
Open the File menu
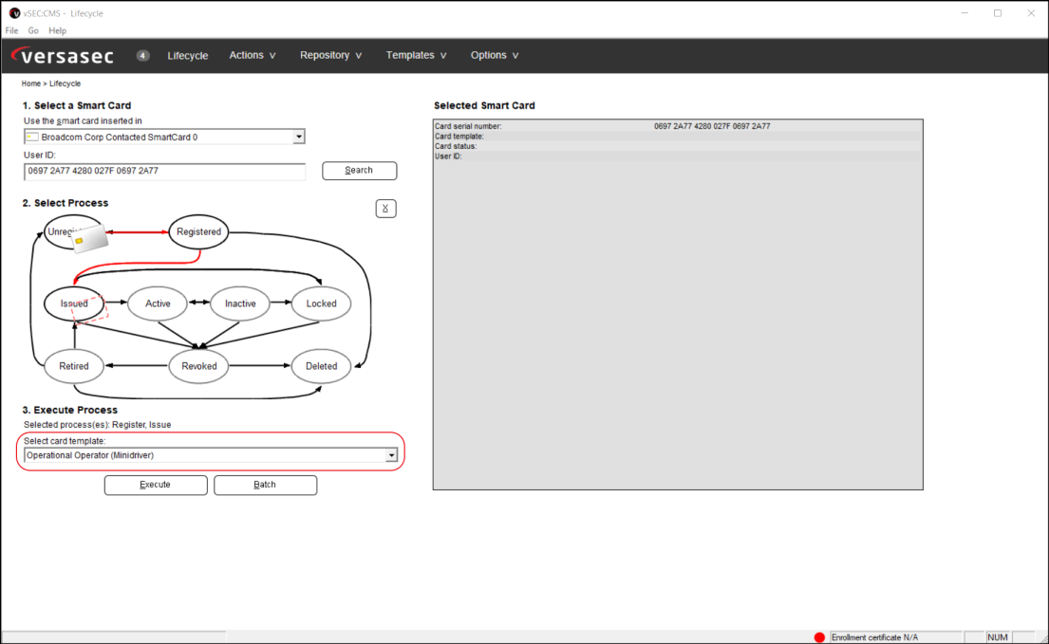[11, 30]
